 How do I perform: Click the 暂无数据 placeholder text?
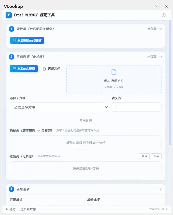pos(86,121)
